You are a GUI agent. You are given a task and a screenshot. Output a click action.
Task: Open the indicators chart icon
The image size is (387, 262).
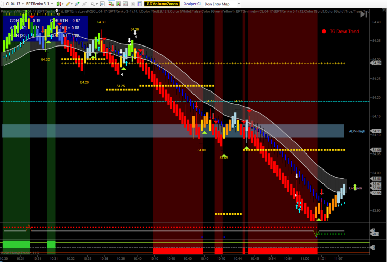click(x=125, y=4)
